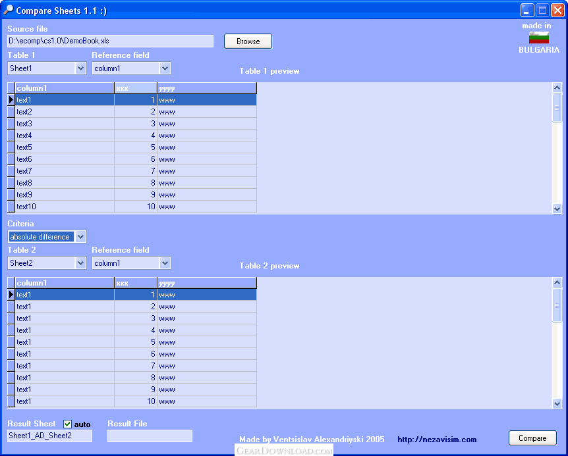
Task: Click the Source file path field
Action: click(110, 41)
